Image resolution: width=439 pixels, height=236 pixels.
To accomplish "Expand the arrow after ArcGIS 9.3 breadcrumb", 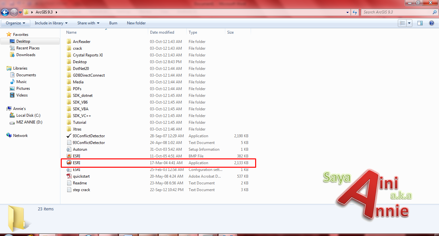I will point(57,12).
